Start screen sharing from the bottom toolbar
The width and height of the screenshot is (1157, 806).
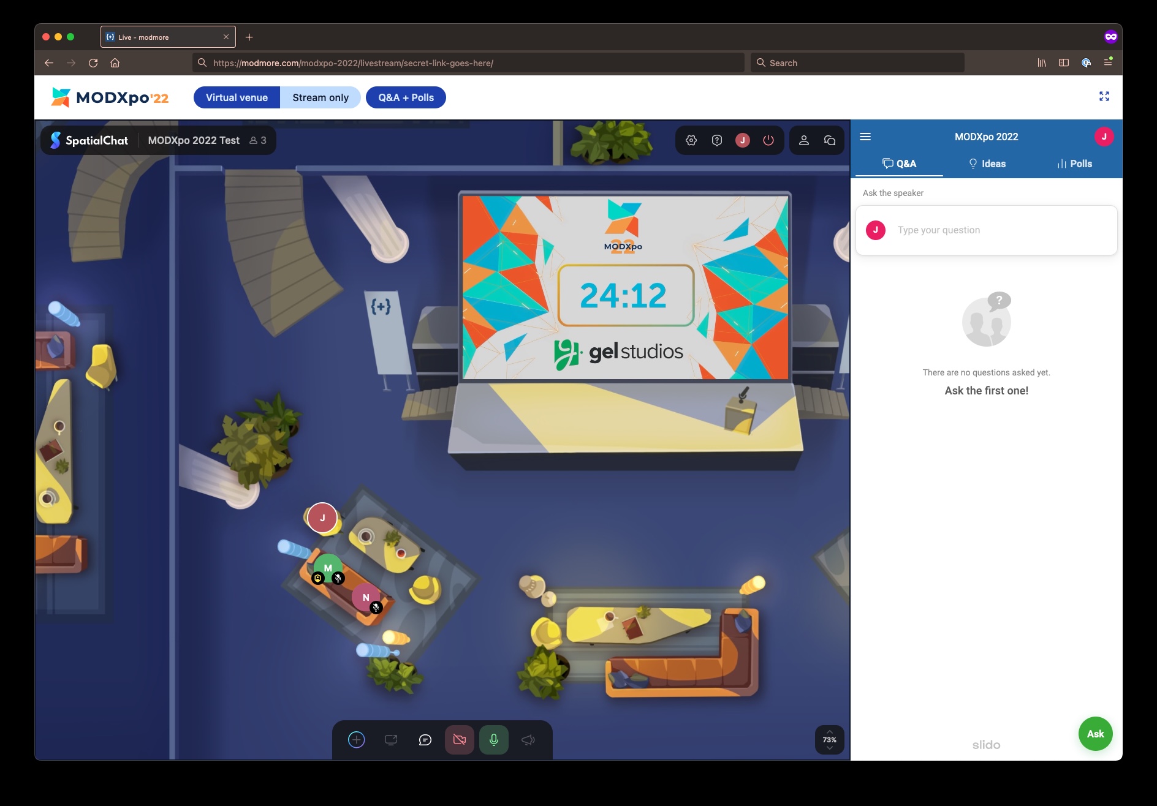point(391,740)
